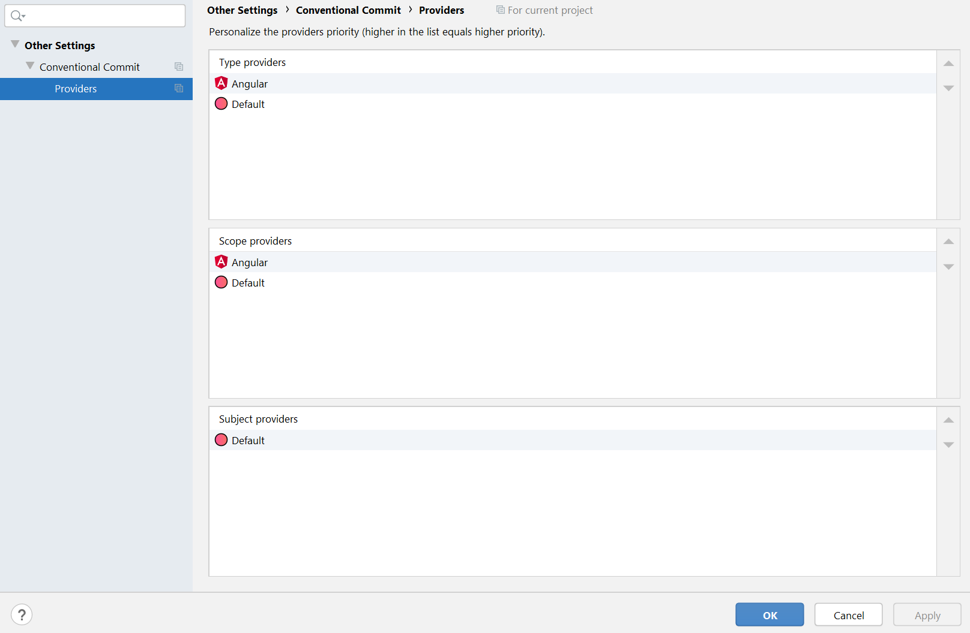Collapse the Conventional Commit tree node
This screenshot has width=970, height=633.
[x=30, y=66]
